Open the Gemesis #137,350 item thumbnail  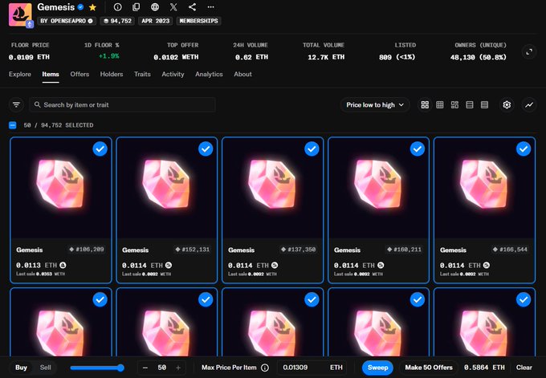(273, 187)
